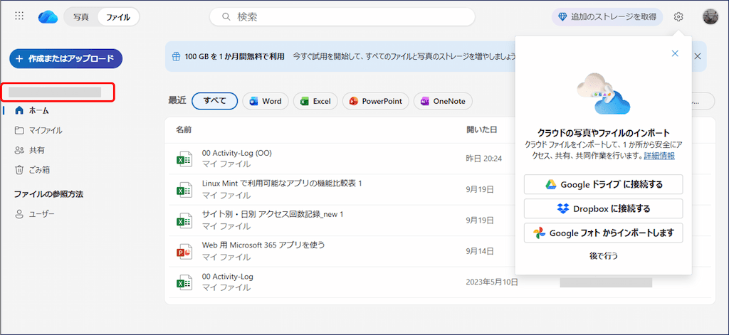
Task: Click the people icon next to 共有
Action: click(x=19, y=150)
